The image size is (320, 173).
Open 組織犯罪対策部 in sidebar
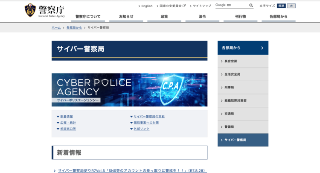pyautogui.click(x=243, y=100)
